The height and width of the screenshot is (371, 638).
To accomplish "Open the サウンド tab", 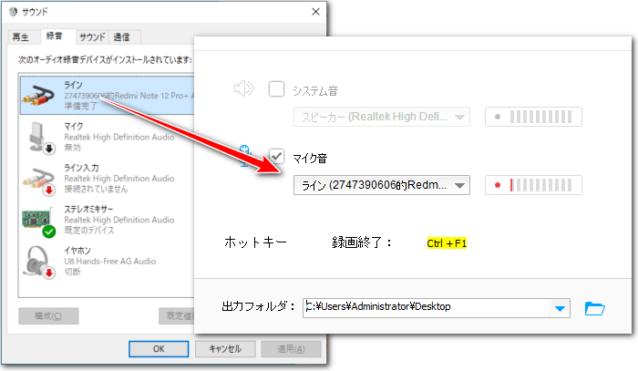I will (x=91, y=37).
